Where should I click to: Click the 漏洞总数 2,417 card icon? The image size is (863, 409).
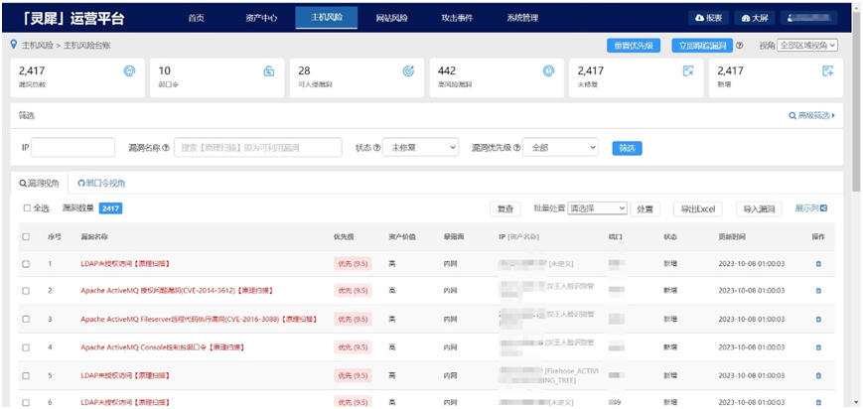click(129, 71)
